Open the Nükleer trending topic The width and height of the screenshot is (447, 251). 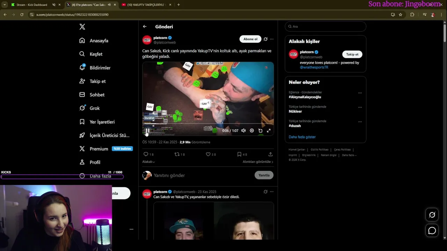pyautogui.click(x=295, y=112)
